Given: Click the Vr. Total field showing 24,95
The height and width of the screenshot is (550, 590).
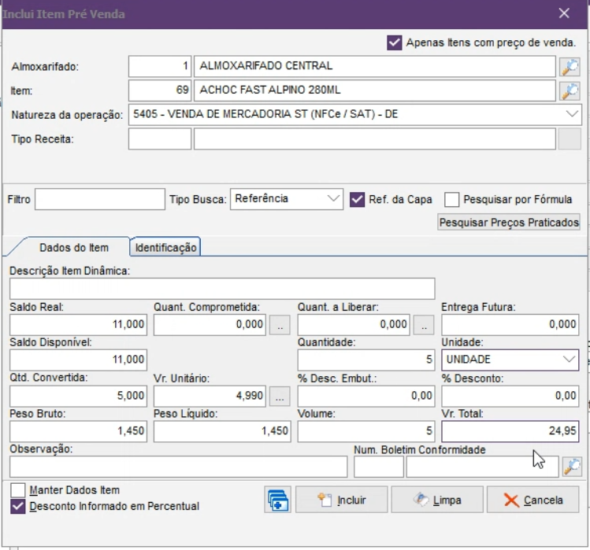Looking at the screenshot, I should click(x=510, y=431).
